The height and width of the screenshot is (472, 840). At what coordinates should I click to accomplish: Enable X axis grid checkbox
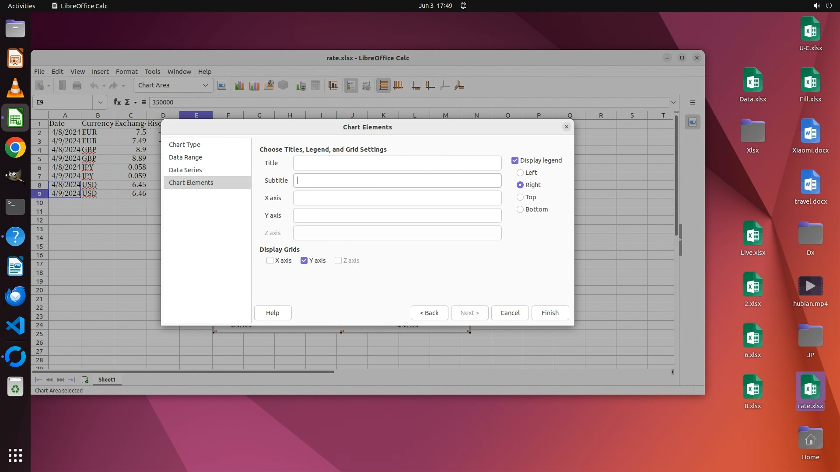(x=270, y=260)
